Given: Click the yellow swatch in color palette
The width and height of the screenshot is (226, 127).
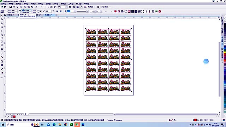Looking at the screenshot, I should tap(225, 53).
